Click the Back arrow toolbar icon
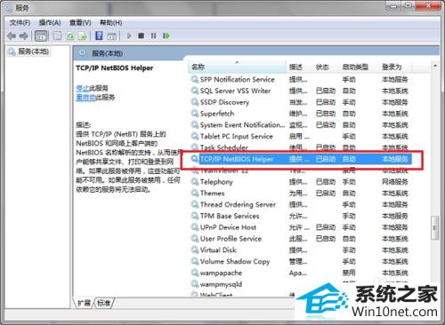The width and height of the screenshot is (445, 325). point(12,36)
